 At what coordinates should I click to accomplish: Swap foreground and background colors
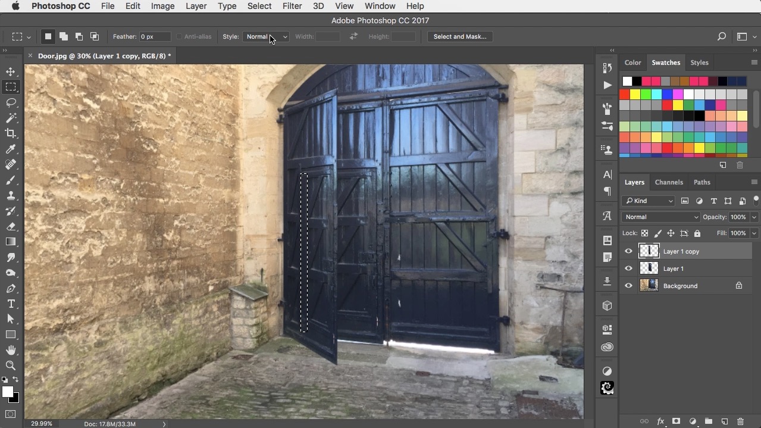click(15, 380)
